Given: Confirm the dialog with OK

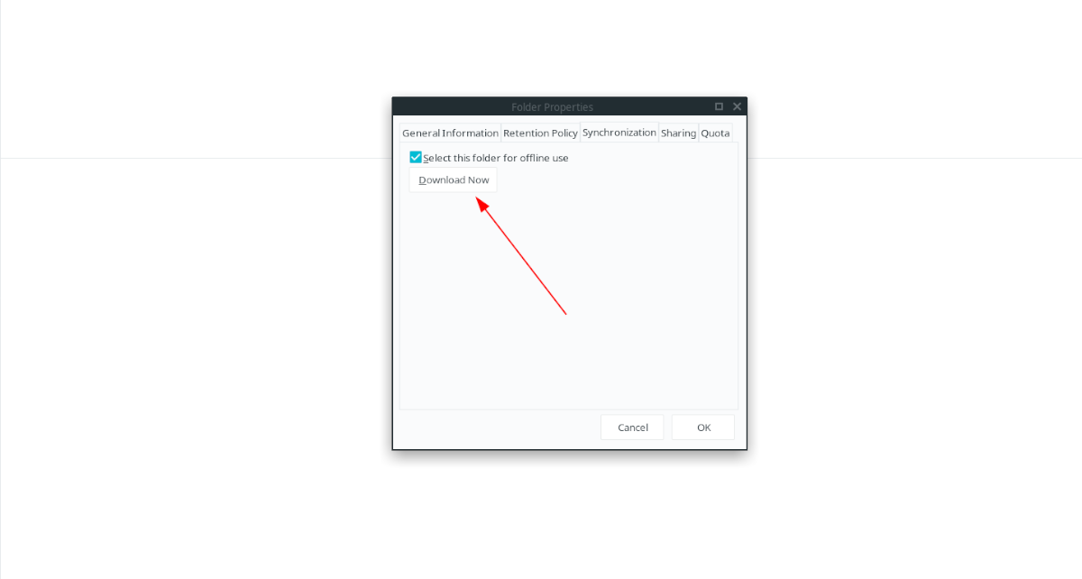Looking at the screenshot, I should pyautogui.click(x=704, y=427).
